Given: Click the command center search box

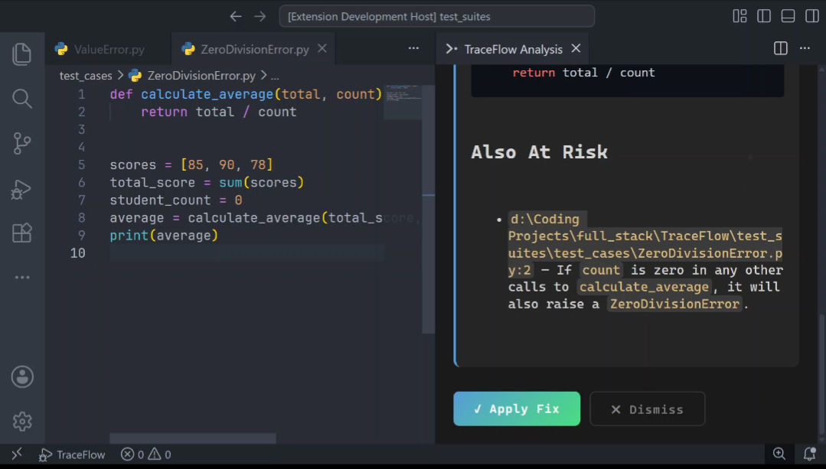Looking at the screenshot, I should (x=436, y=16).
